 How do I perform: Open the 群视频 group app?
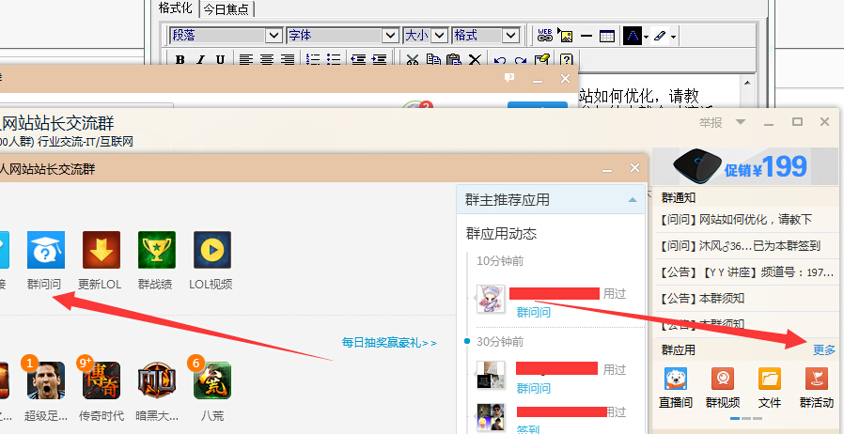[724, 380]
